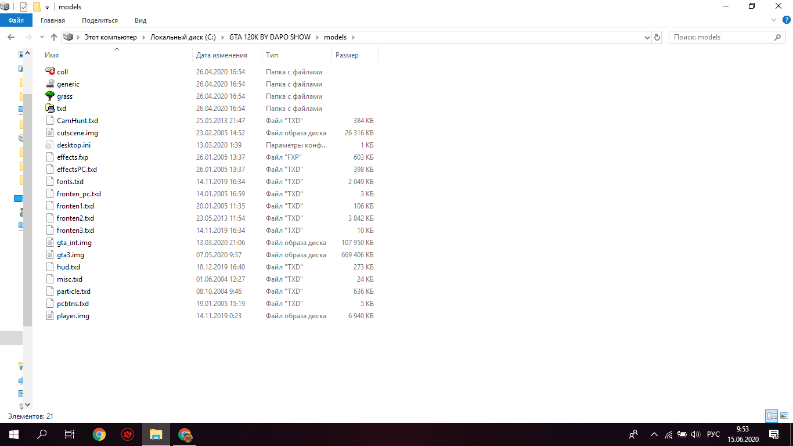Click the models search field

[720, 37]
